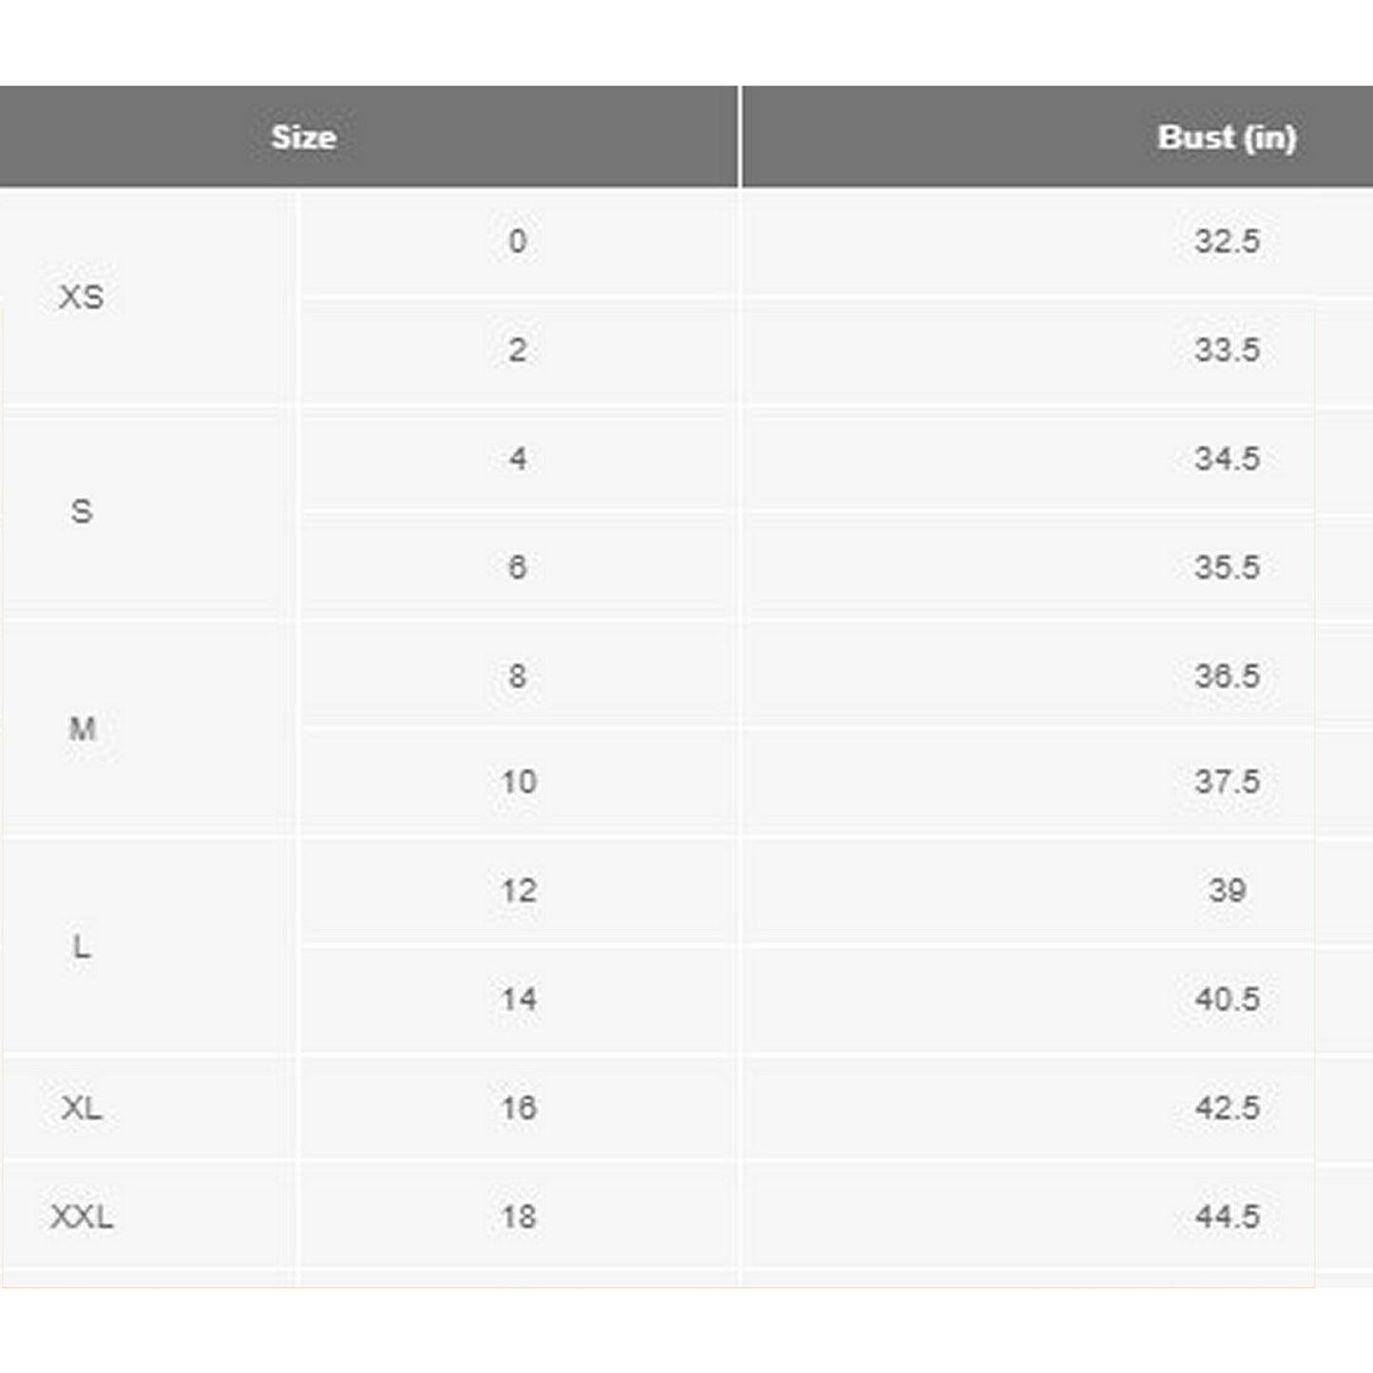
Task: Click numeric size 10 cell
Action: [519, 782]
